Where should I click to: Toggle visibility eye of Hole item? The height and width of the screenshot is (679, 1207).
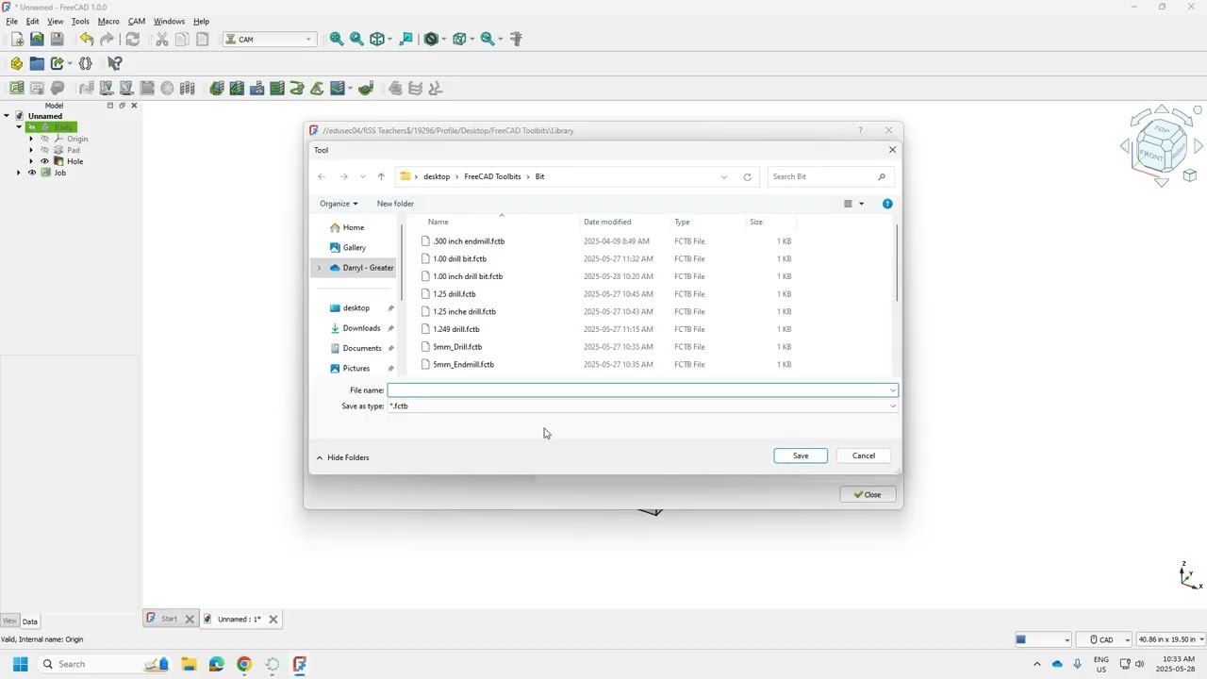click(44, 161)
